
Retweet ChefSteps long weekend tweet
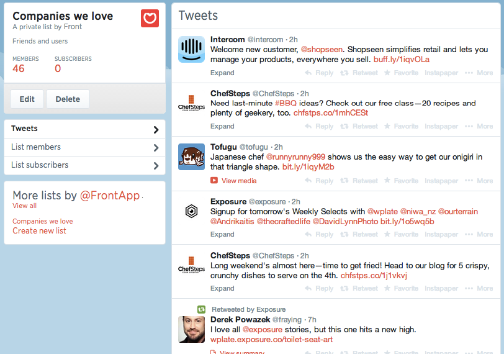359,288
